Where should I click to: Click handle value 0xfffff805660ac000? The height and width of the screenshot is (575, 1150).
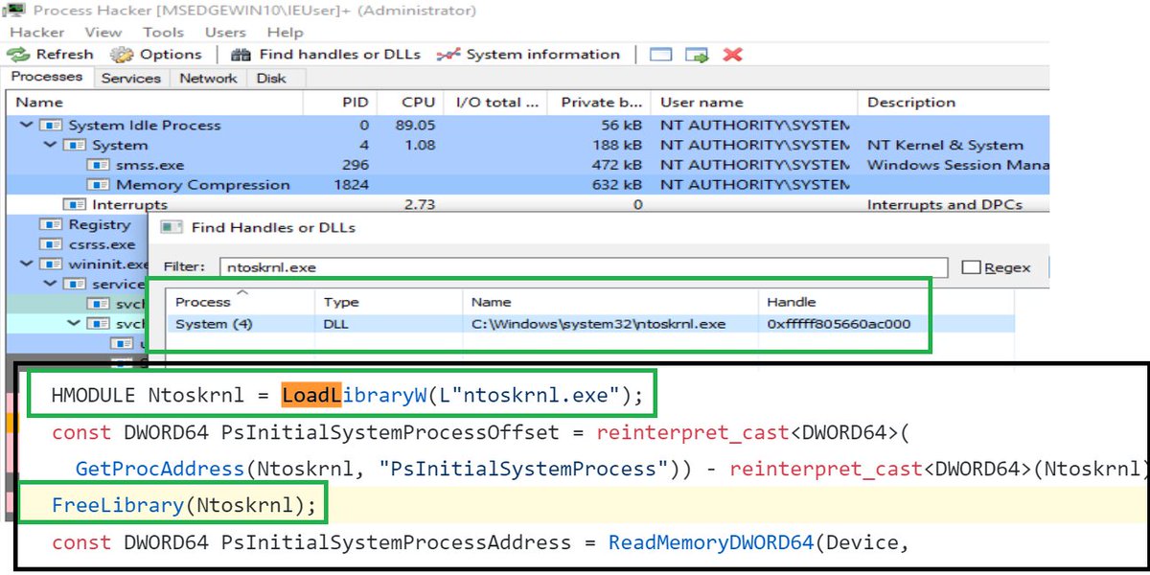pyautogui.click(x=839, y=324)
